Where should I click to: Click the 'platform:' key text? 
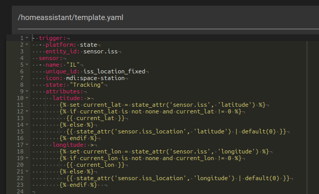pos(61,45)
